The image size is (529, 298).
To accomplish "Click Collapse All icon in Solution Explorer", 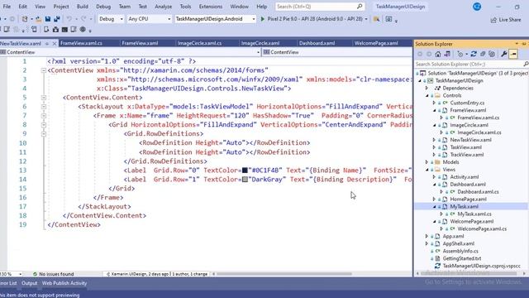I will [x=483, y=54].
